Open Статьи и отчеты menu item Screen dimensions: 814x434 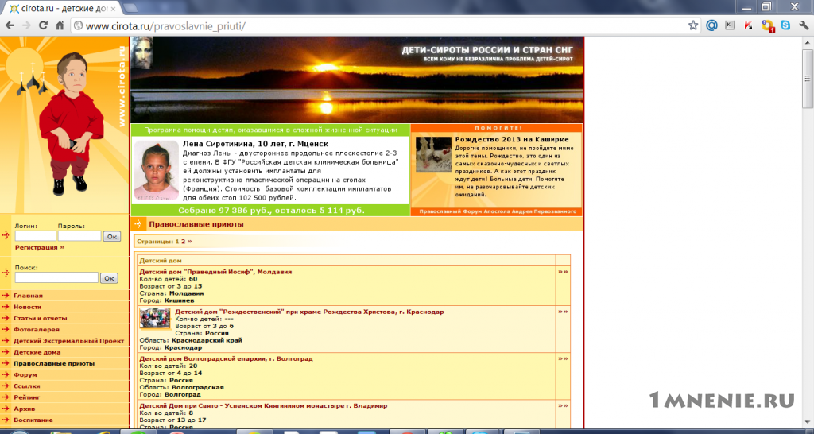41,318
